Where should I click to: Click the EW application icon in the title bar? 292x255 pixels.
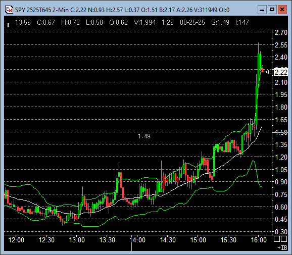click(9, 10)
